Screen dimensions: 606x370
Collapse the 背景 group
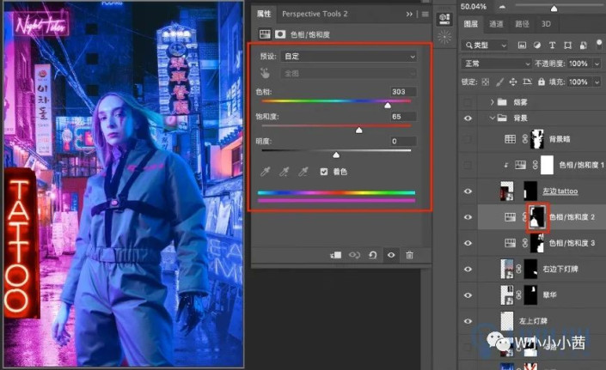tap(492, 118)
